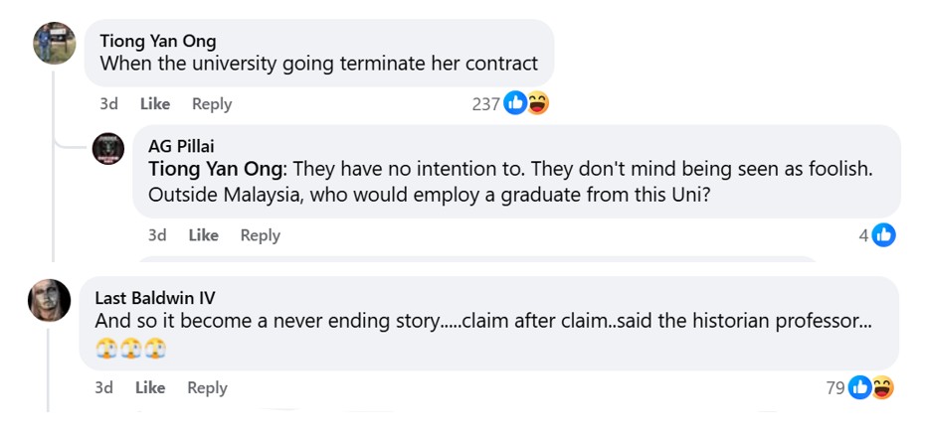Open AG Pillai's name link
Screen dimensions: 925x436
180,146
